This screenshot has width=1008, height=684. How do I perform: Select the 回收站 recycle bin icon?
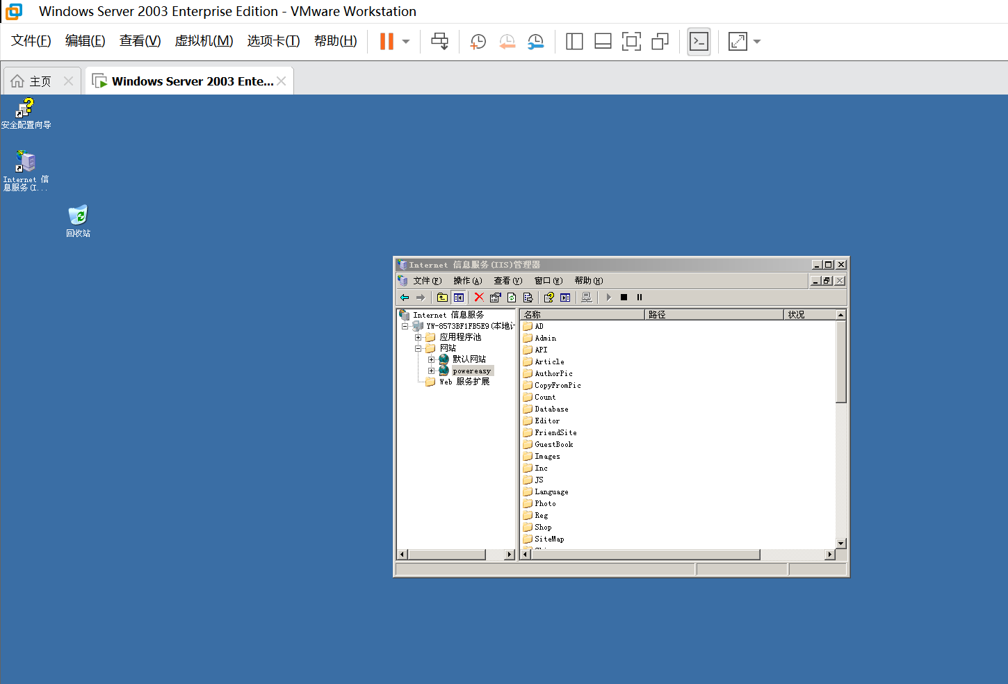click(78, 222)
